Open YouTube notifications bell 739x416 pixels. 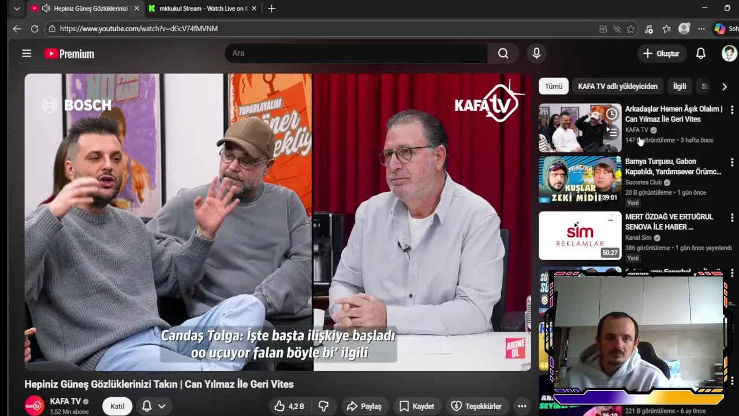coord(700,53)
